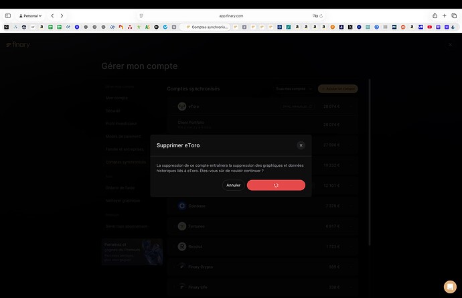The height and width of the screenshot is (298, 462).
Task: Expand Tous mes comptes dropdown
Action: pyautogui.click(x=293, y=88)
